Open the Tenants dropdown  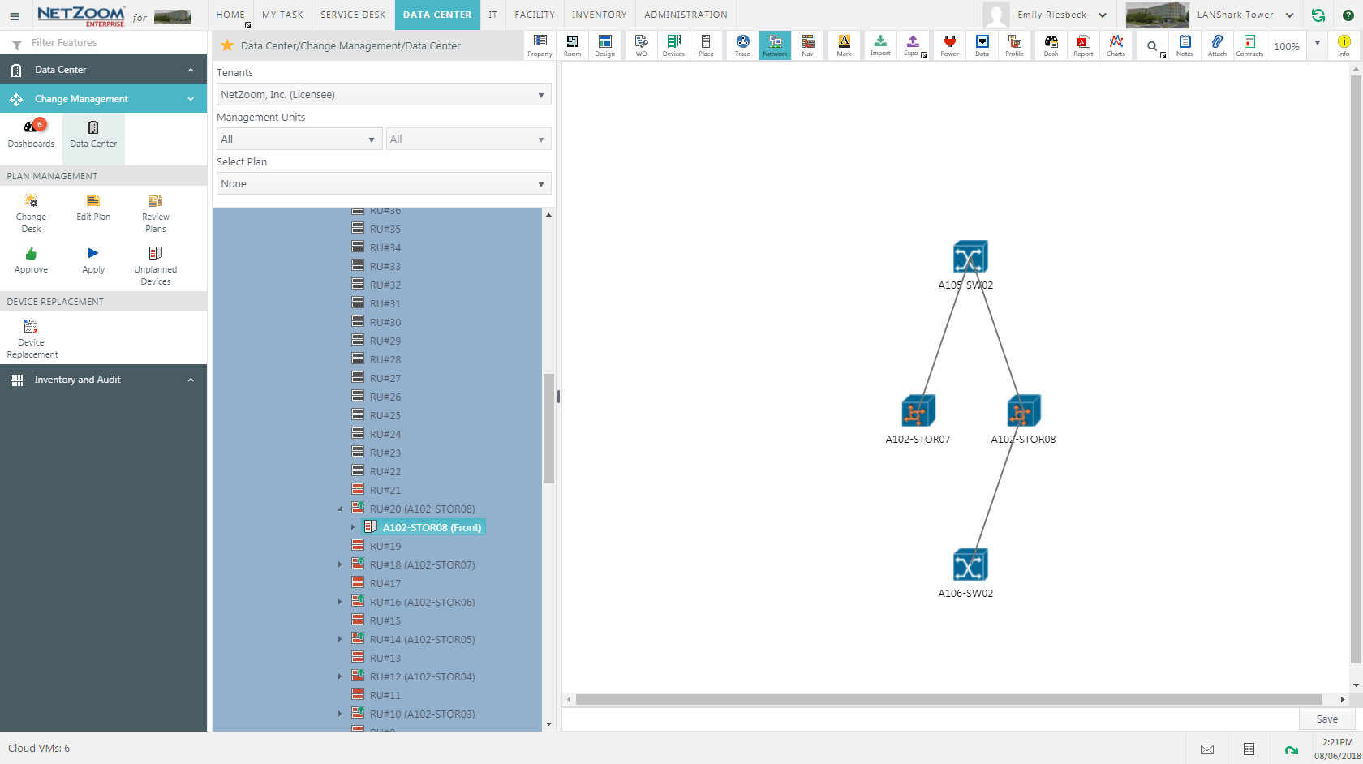[x=384, y=95]
